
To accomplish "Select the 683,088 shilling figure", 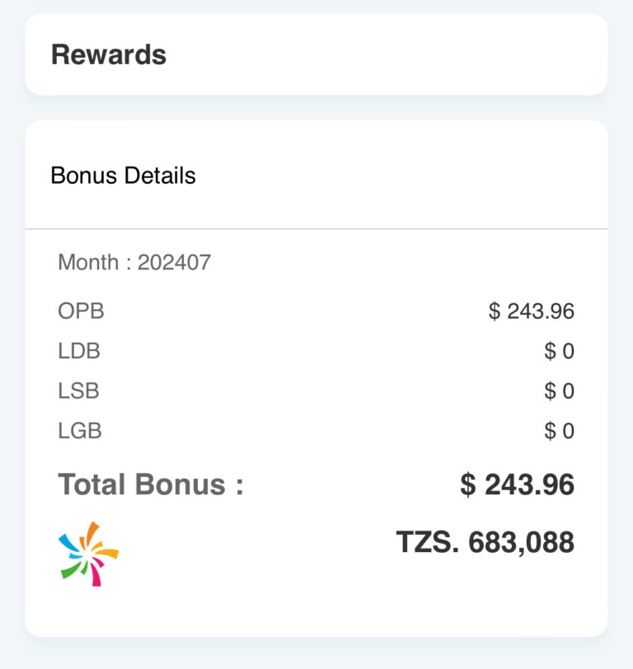I will click(x=521, y=542).
